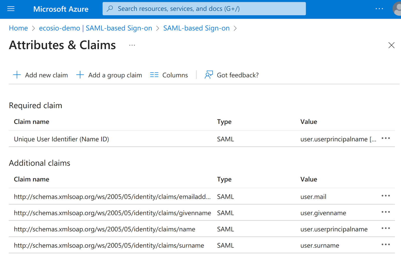Click user.userprincipalname value in the claims/name row
Image resolution: width=401 pixels, height=257 pixels.
tap(334, 229)
